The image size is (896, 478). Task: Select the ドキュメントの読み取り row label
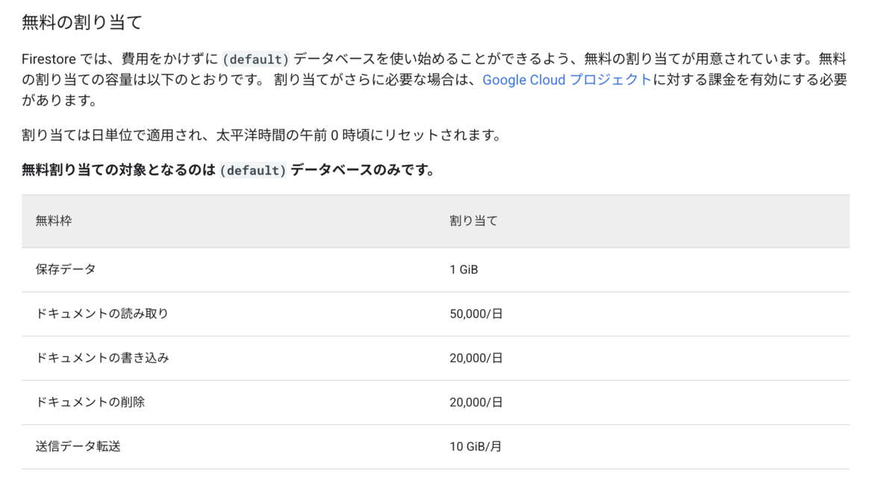(x=102, y=314)
